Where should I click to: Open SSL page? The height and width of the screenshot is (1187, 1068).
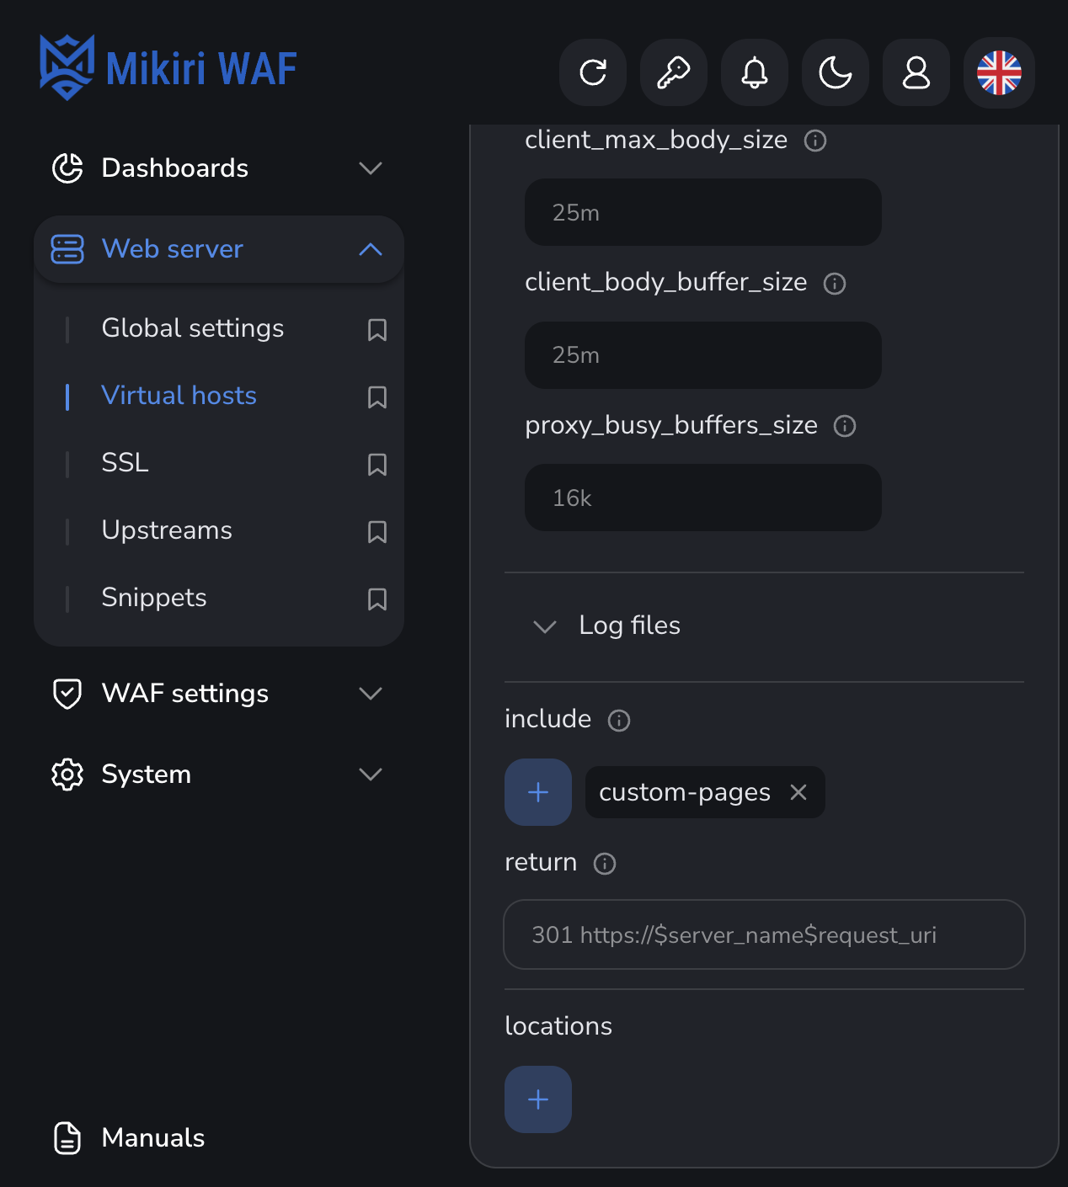click(125, 463)
